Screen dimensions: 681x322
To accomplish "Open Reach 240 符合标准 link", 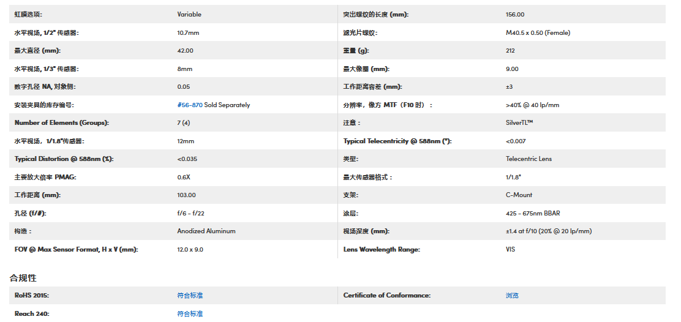I will pyautogui.click(x=190, y=313).
